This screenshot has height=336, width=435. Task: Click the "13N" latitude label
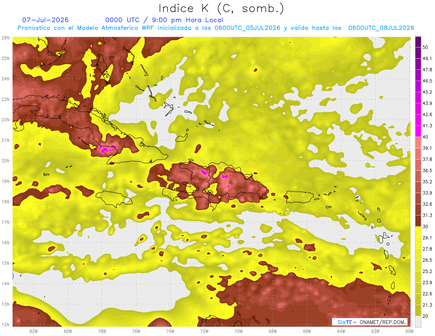pyautogui.click(x=5, y=304)
